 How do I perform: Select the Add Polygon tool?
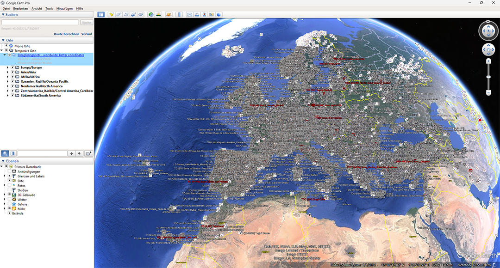[x=119, y=14]
